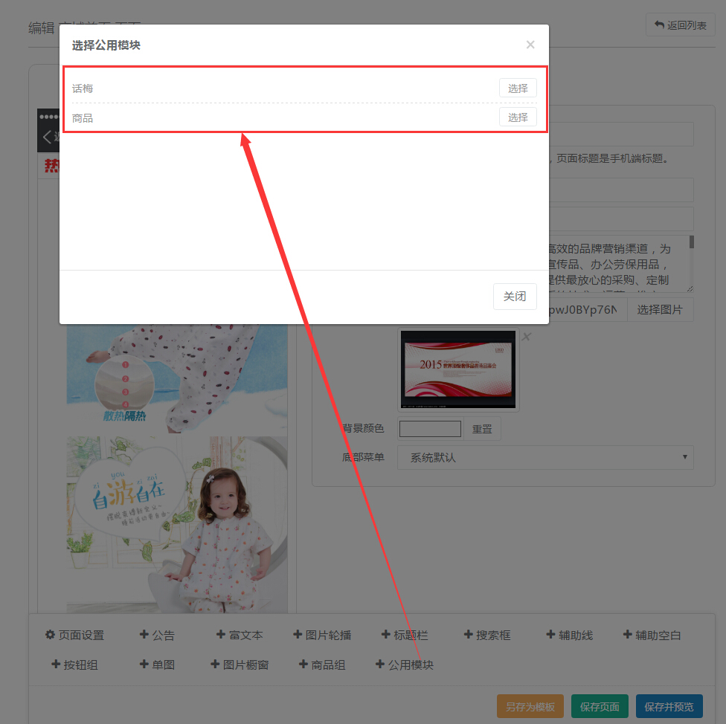Click 选择图片 to choose an image
The image size is (726, 724).
[x=660, y=310]
